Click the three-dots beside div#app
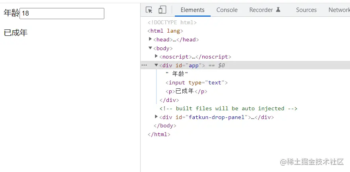Viewport: 350px width, 172px height. click(x=144, y=65)
